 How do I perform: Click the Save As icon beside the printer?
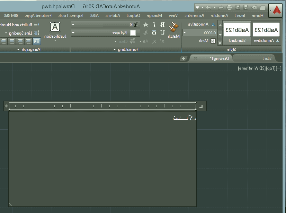(x=238, y=8)
